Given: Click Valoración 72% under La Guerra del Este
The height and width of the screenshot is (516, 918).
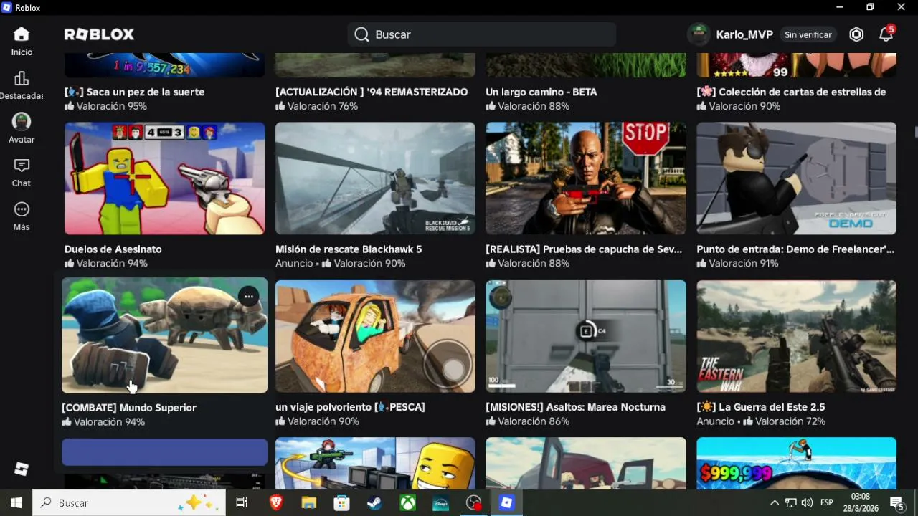Looking at the screenshot, I should point(784,421).
